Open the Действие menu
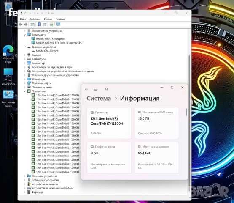The width and height of the screenshot is (234, 203). 35,19
